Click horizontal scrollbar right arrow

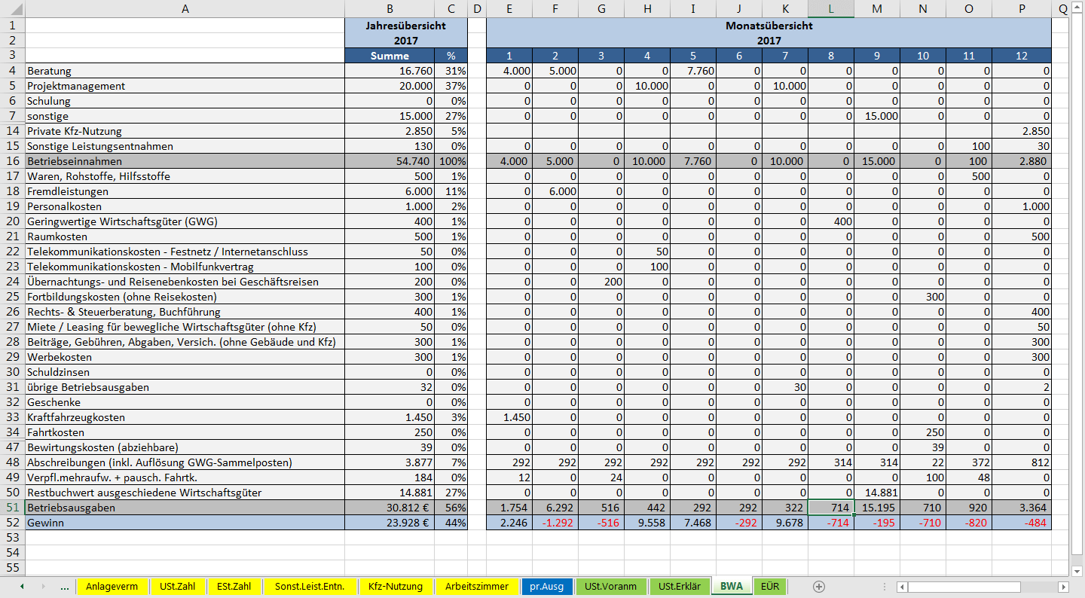coord(1063,587)
